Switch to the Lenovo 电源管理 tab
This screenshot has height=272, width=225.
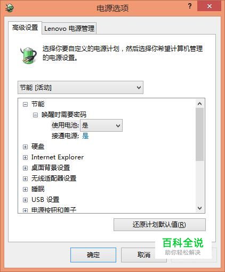point(69,28)
